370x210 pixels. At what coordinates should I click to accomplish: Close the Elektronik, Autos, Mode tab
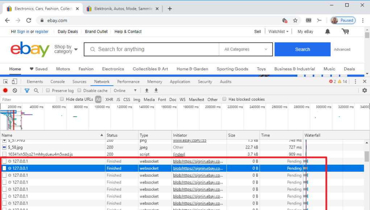coord(157,9)
